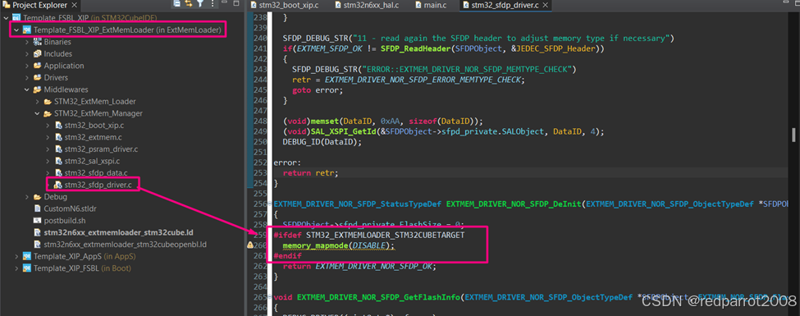This screenshot has height=316, width=800.
Task: Click the Application folder icon
Action: (x=37, y=66)
